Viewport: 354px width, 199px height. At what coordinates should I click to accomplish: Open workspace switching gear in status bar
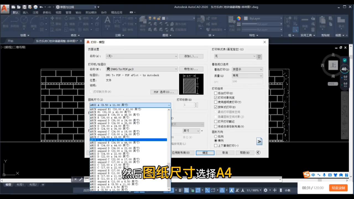coord(265,190)
